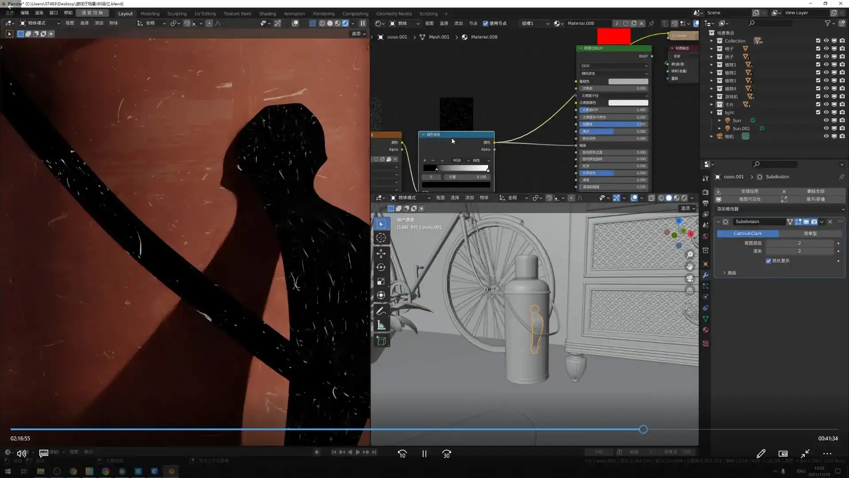Open the GGX distribution dropdown
Screen dimensions: 849x478
[614, 66]
